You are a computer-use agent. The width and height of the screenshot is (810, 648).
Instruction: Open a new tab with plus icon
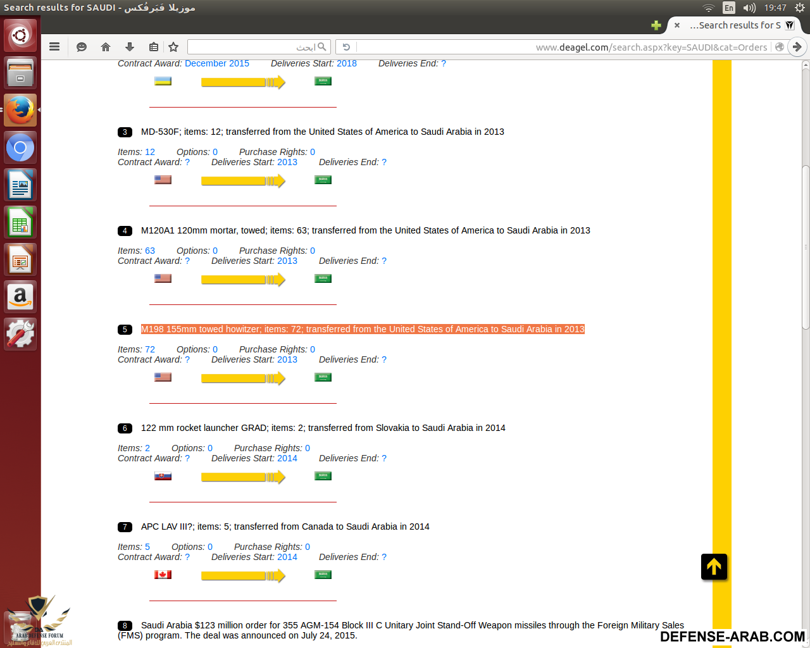[656, 25]
